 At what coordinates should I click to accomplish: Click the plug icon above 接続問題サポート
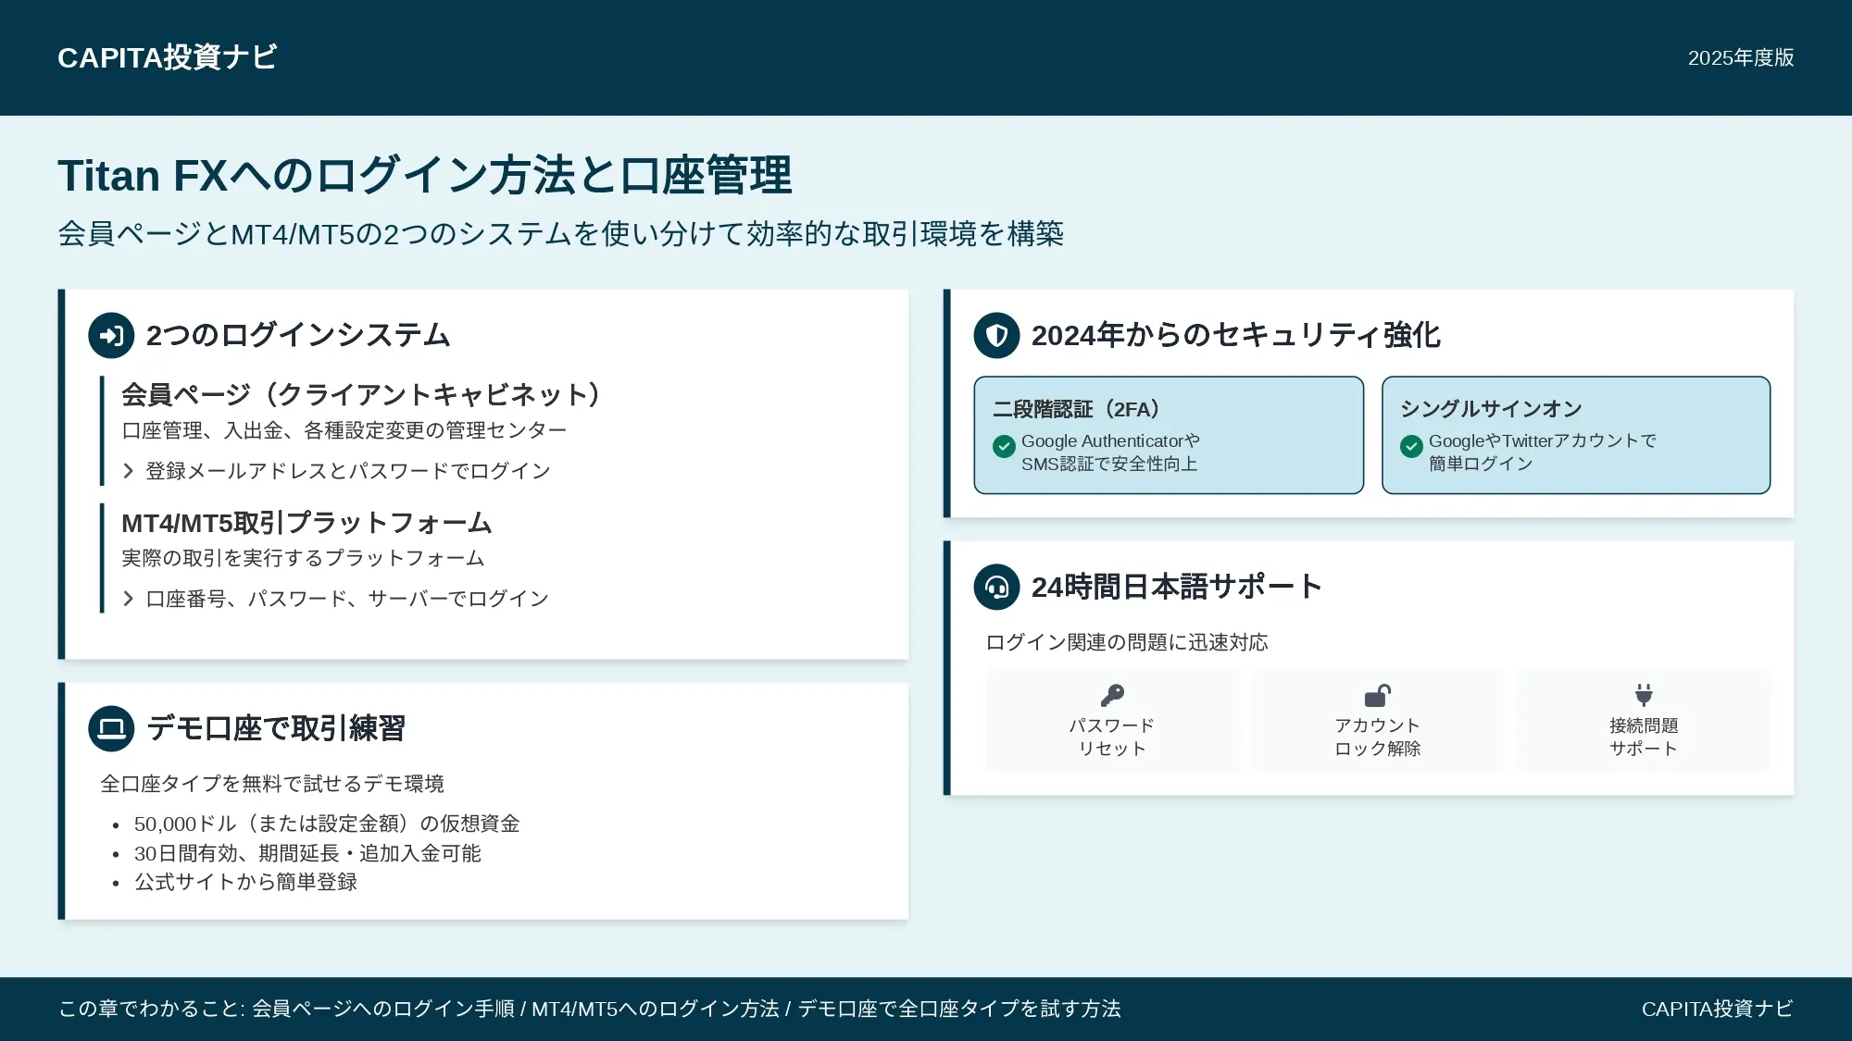(1644, 695)
